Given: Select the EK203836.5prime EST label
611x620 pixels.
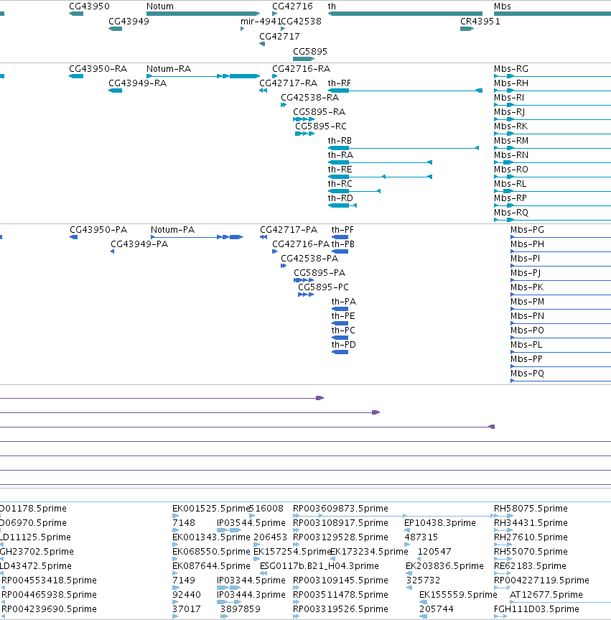Looking at the screenshot, I should (444, 566).
